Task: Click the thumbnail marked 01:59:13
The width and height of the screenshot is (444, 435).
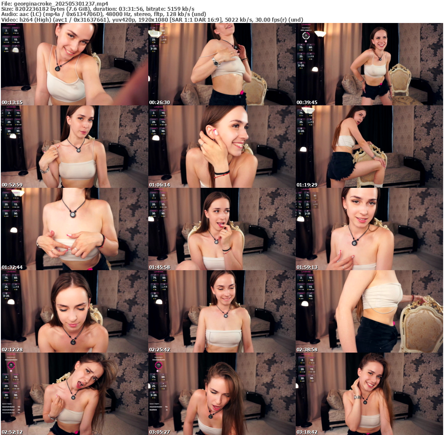Action: pos(369,229)
